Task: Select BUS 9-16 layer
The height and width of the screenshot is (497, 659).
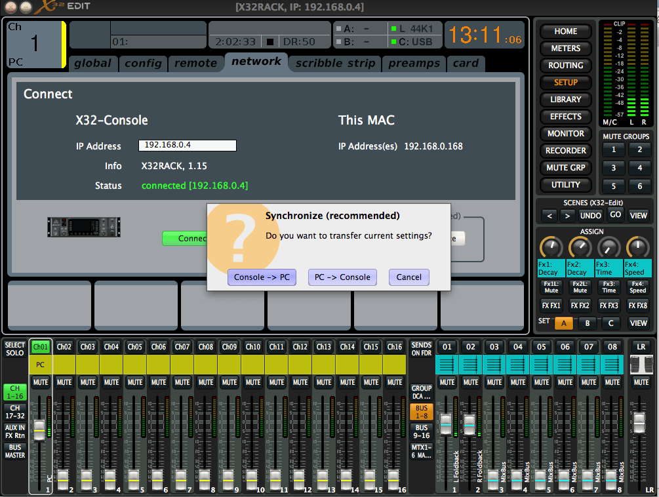Action: 422,432
